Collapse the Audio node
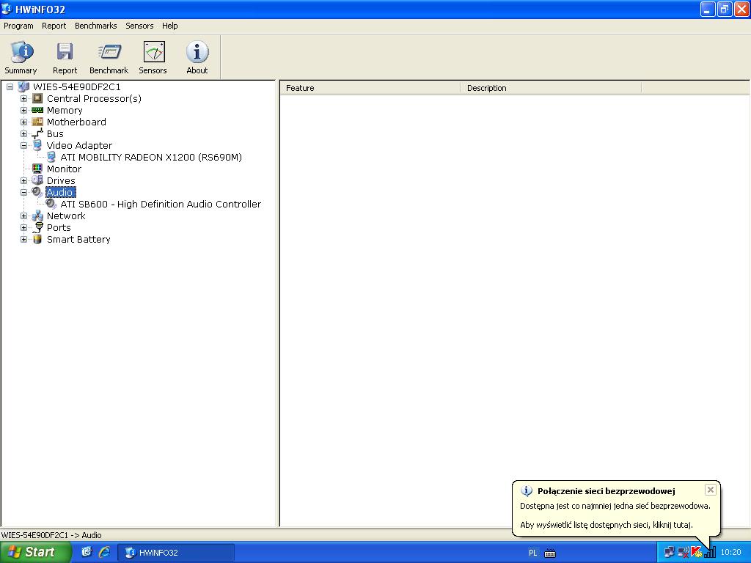This screenshot has width=751, height=563. 23,193
